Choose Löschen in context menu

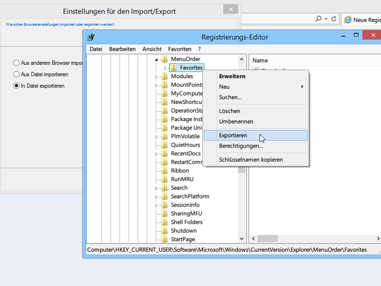point(256,111)
